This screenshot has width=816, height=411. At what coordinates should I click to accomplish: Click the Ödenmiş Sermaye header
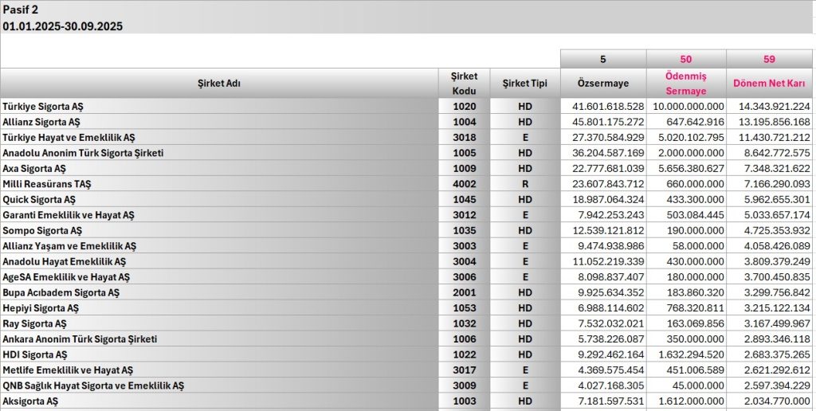685,83
